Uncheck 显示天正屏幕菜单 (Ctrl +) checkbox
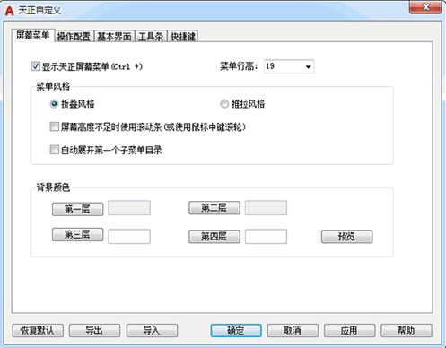 tap(35, 66)
